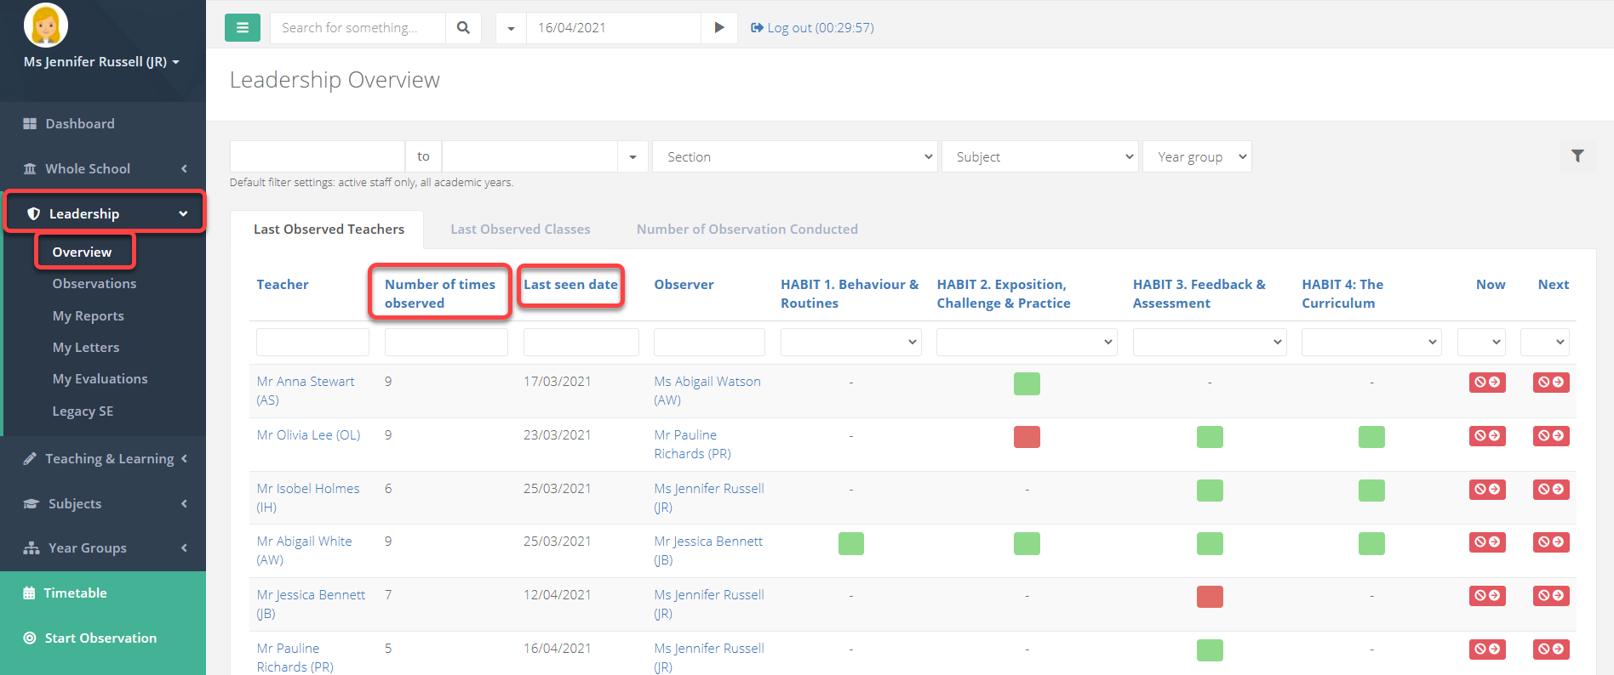
Task: Select the Last Observed Teachers tab
Action: click(329, 229)
